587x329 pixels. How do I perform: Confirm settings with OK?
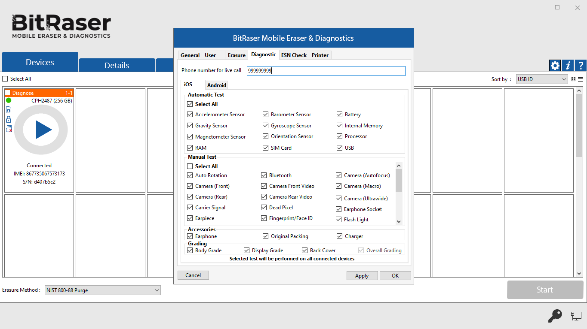395,276
